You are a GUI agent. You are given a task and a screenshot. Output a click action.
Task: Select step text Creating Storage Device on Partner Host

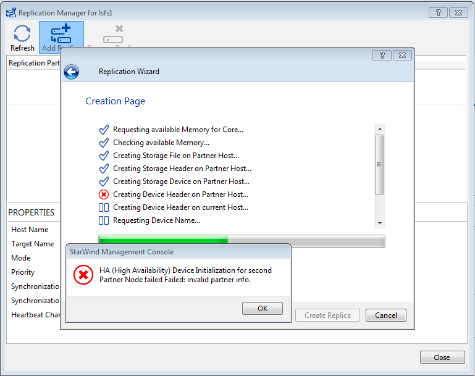coord(181,182)
